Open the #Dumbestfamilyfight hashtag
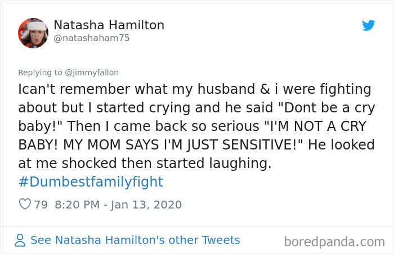394x254 pixels. 91,182
